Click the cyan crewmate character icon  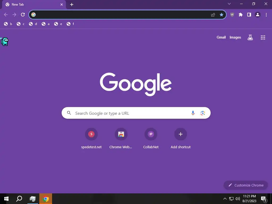click(x=5, y=42)
